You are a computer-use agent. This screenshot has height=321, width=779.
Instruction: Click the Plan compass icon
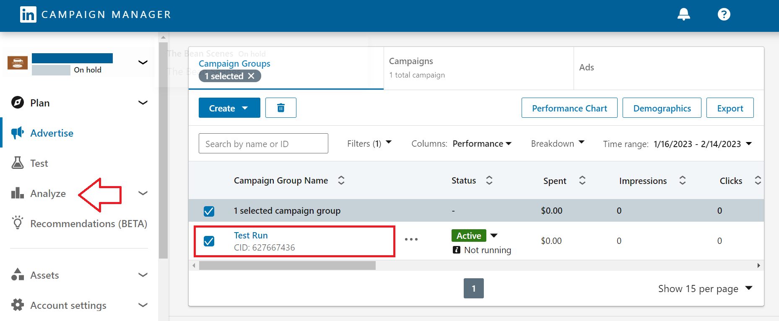click(18, 103)
